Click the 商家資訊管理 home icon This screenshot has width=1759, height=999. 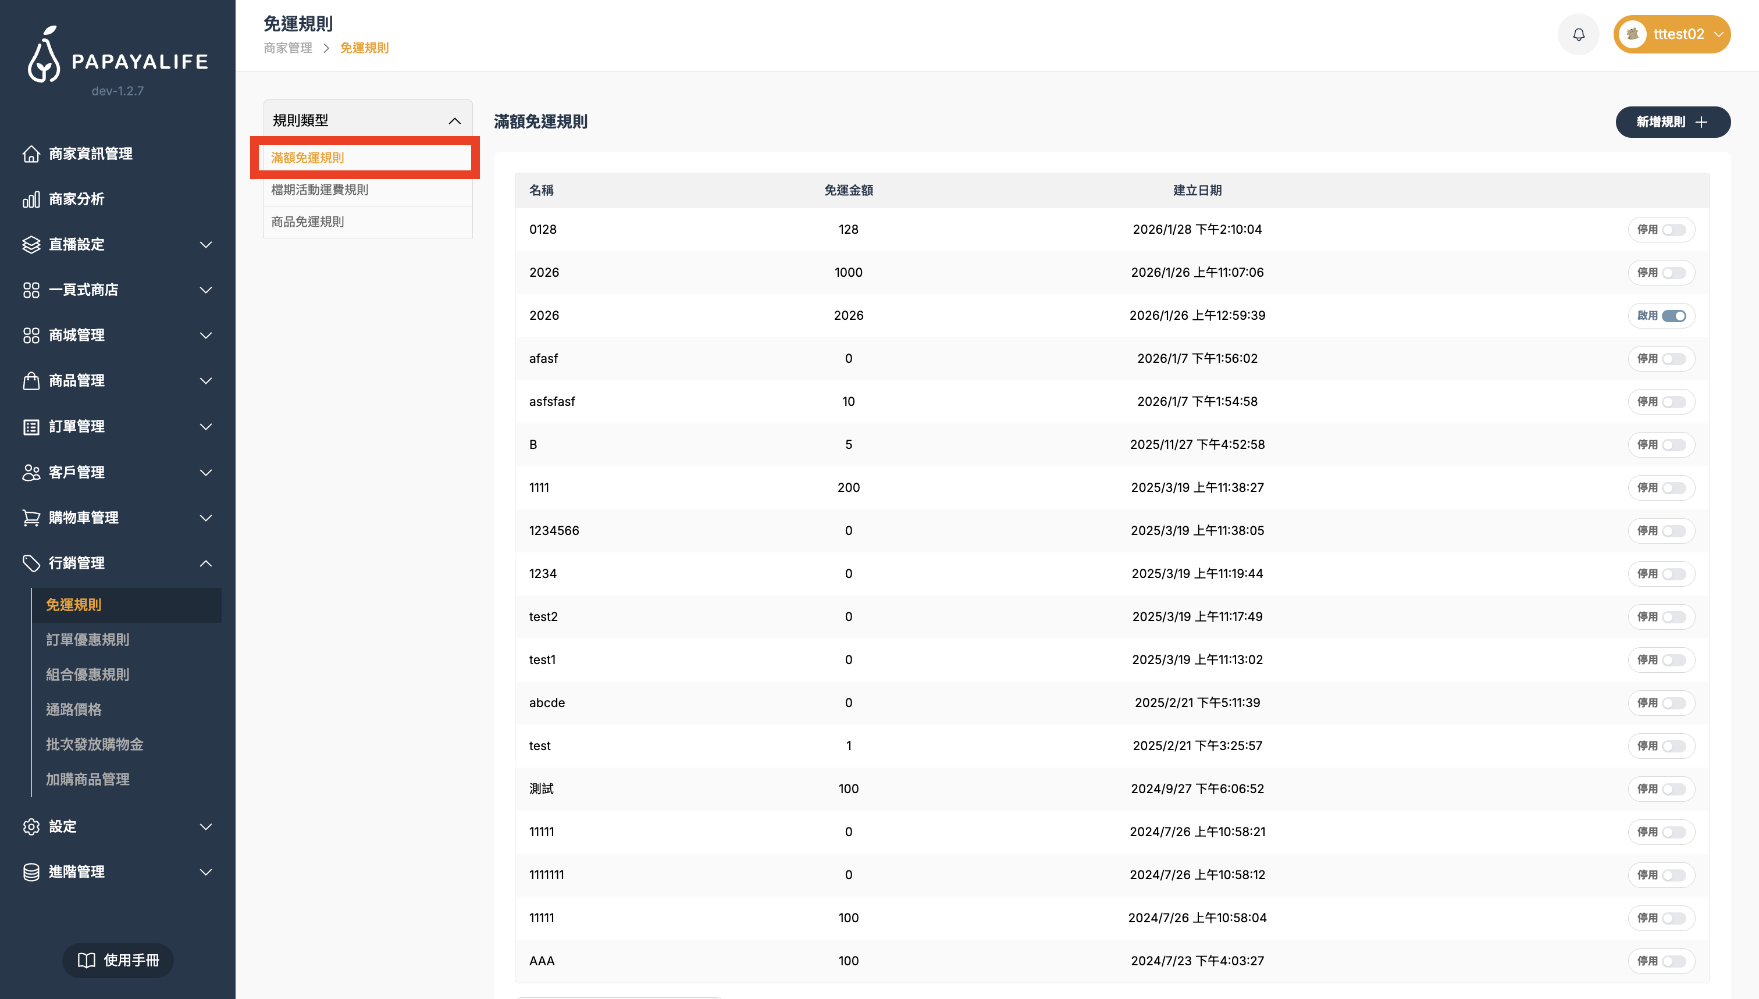[31, 154]
